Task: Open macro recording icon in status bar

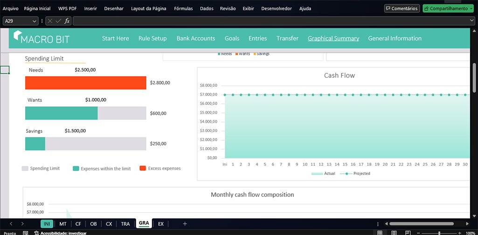Action: (24, 233)
